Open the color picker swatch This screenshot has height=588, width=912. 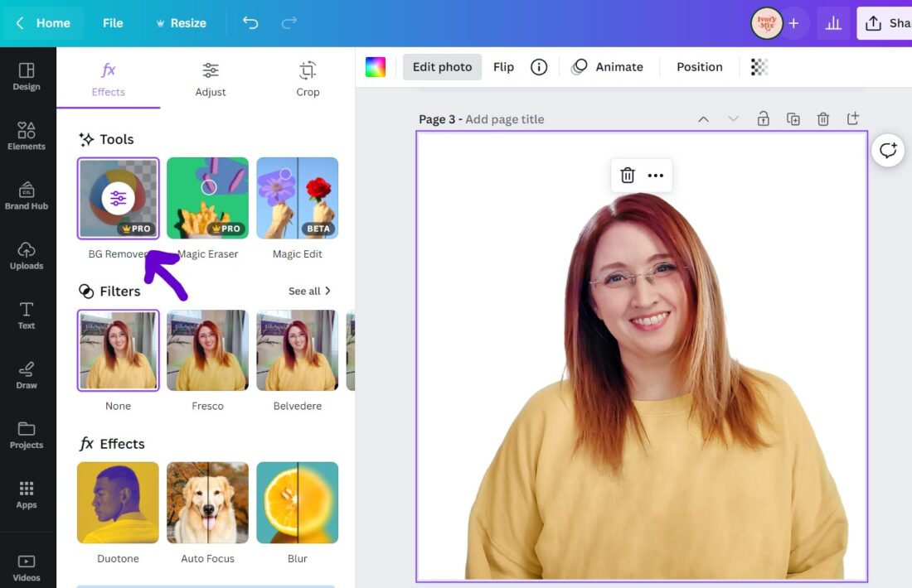click(375, 66)
